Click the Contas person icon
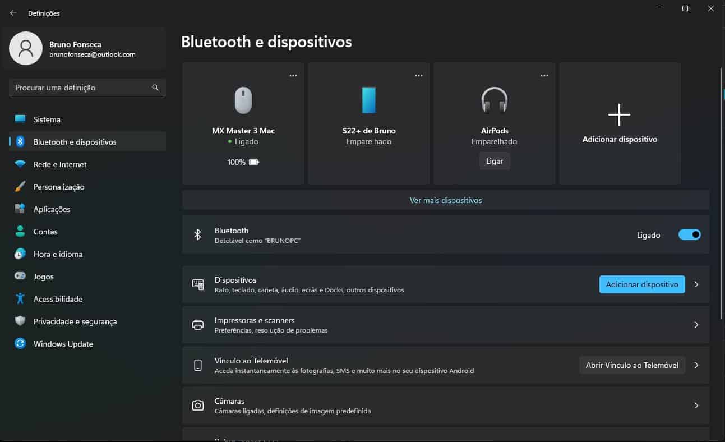Screen dimensions: 725x442 point(20,231)
